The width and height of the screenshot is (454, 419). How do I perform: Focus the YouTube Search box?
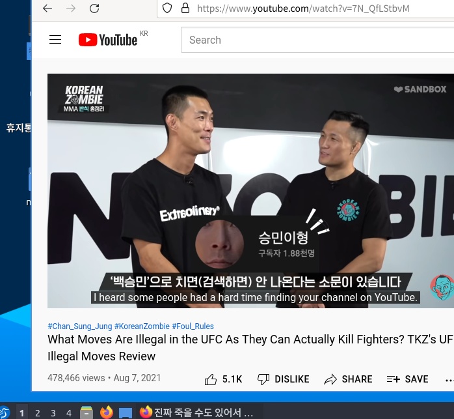click(x=317, y=40)
